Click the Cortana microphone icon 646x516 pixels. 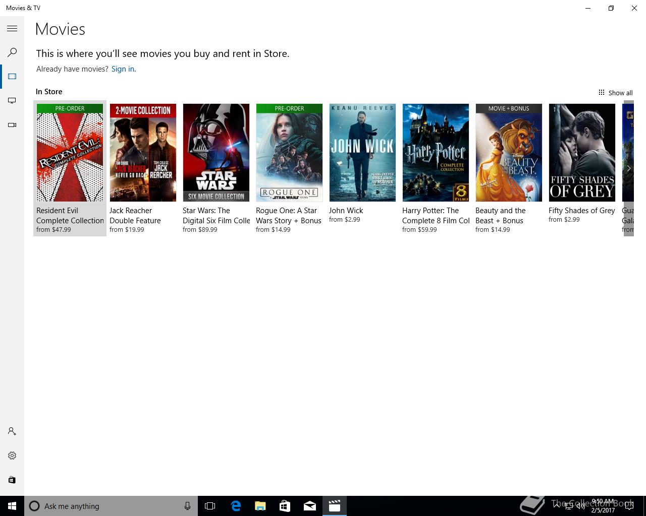[x=187, y=506]
